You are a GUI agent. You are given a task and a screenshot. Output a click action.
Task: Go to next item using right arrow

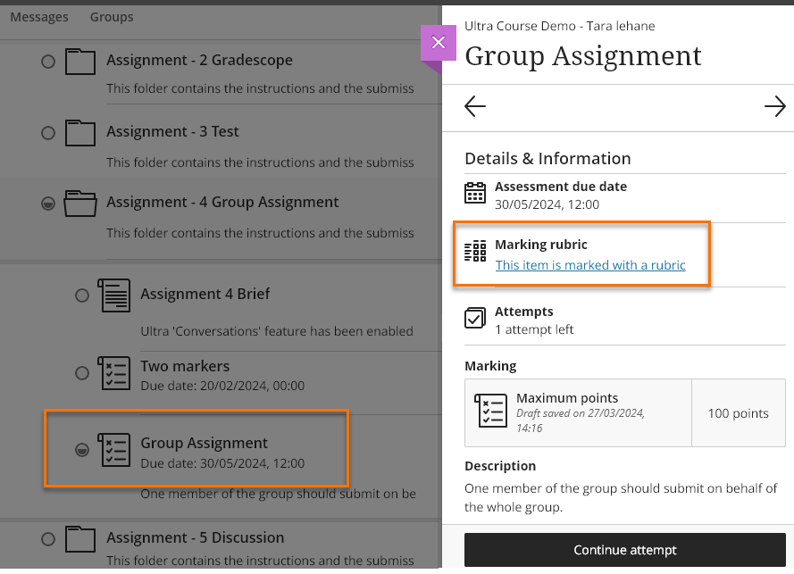click(774, 107)
